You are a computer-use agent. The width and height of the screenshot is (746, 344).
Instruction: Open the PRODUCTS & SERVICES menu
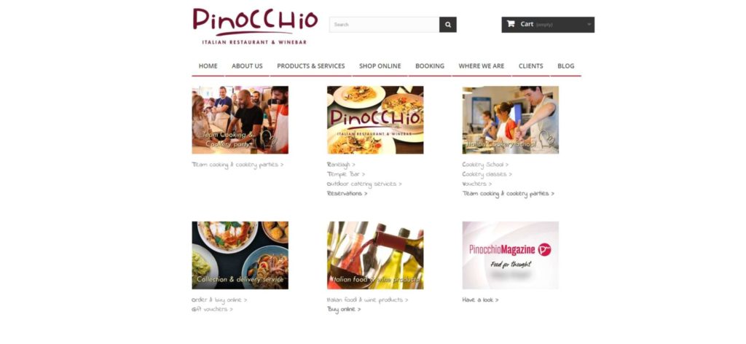click(x=310, y=66)
